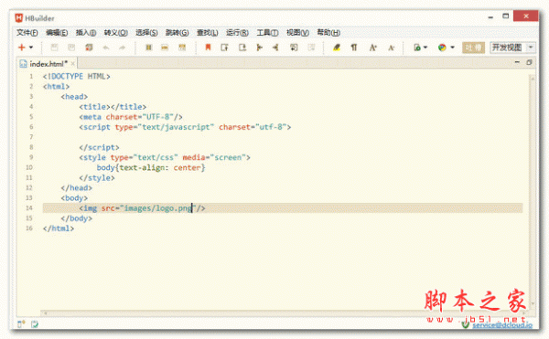
Task: Click the Chrome browser preview icon
Action: [x=442, y=48]
